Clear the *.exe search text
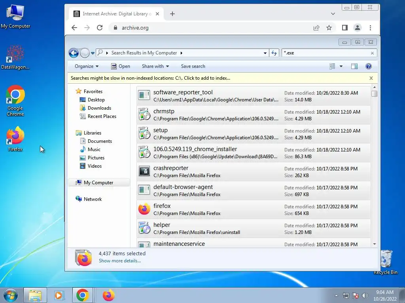Screen dimensions: 405x303 [372, 53]
